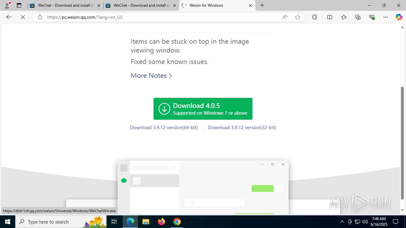Viewport: 406px width, 228px height.
Task: Launch the Copilot sidebar icon
Action: 399,17
